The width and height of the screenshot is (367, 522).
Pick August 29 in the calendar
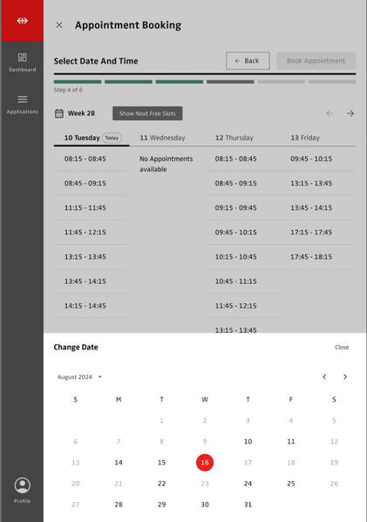(161, 505)
